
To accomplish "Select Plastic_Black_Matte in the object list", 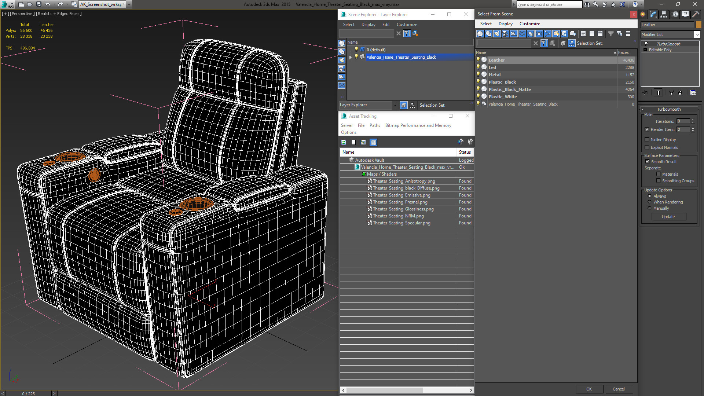I will tap(509, 89).
